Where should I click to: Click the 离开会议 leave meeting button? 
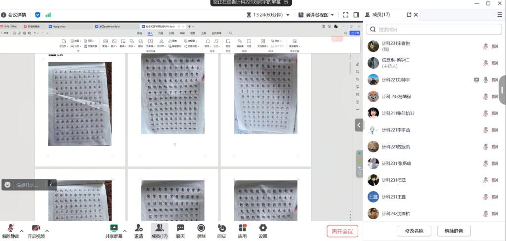pos(342,231)
